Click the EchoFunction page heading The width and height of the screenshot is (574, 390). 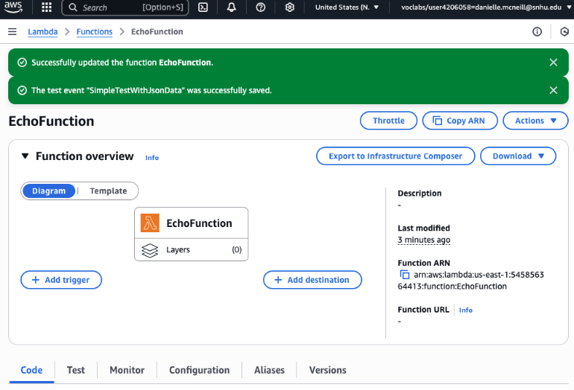tap(51, 121)
